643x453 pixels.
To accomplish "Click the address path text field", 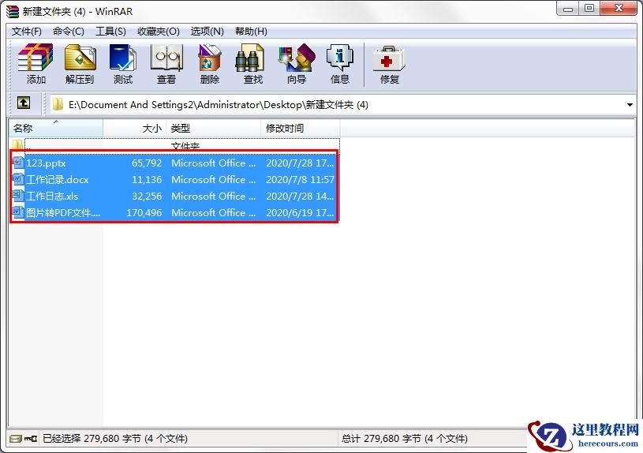I will [x=342, y=105].
